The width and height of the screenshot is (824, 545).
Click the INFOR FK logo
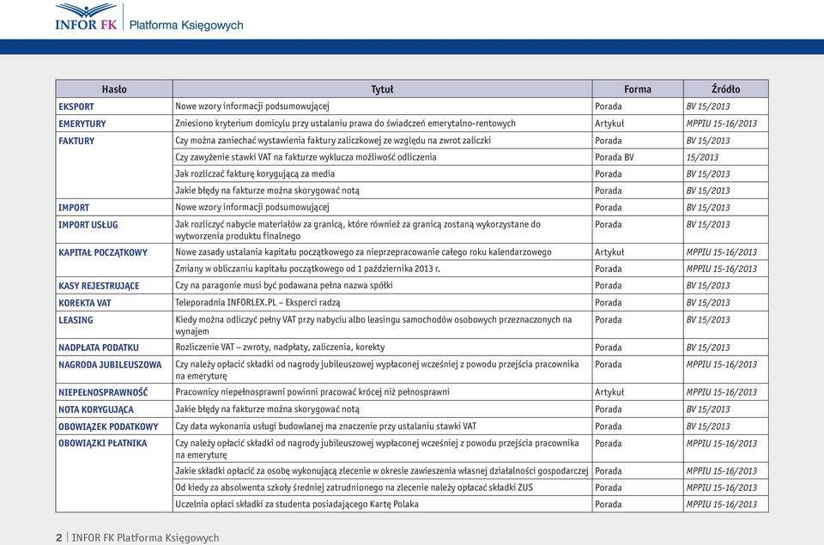coord(86,17)
